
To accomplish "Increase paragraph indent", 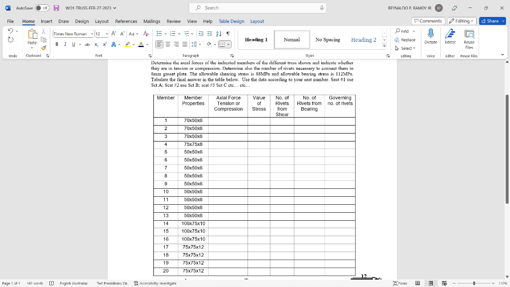I will coord(210,33).
